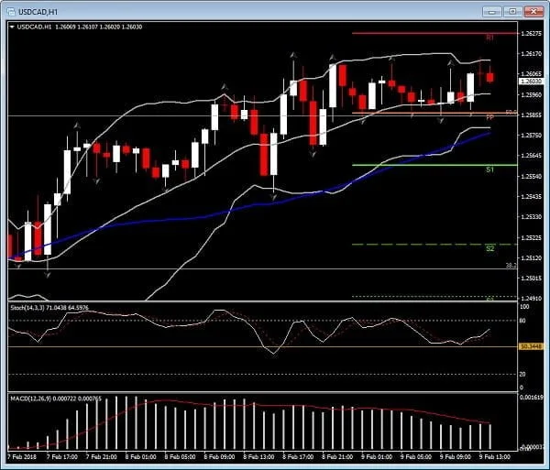The image size is (550, 470).
Task: Click the 1.25225 price axis value
Action: (x=532, y=238)
